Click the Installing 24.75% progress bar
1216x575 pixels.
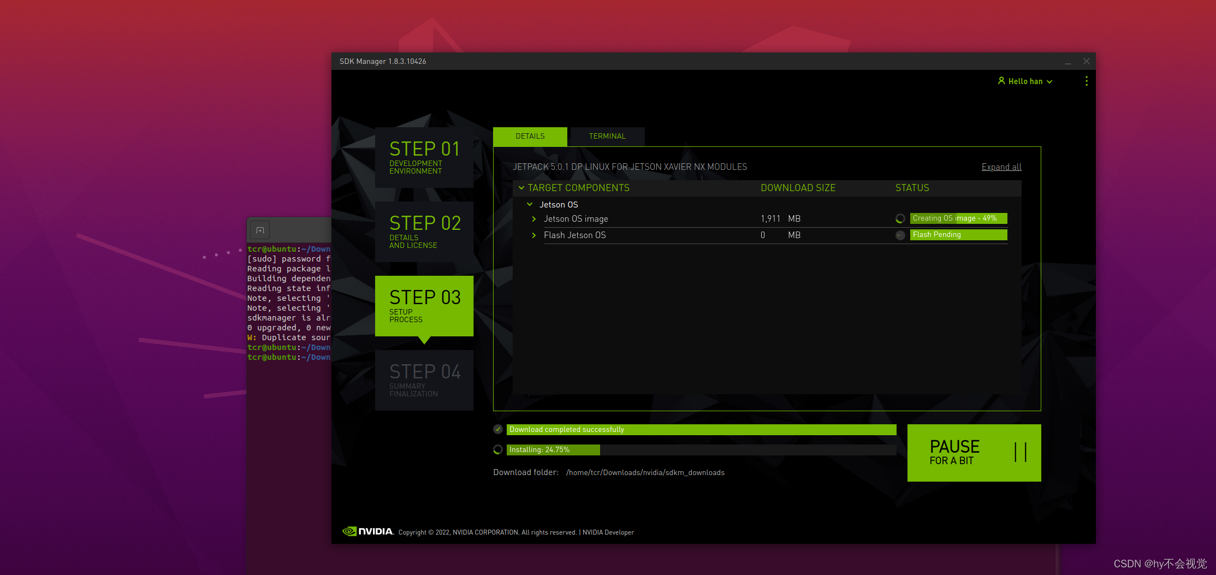[701, 450]
